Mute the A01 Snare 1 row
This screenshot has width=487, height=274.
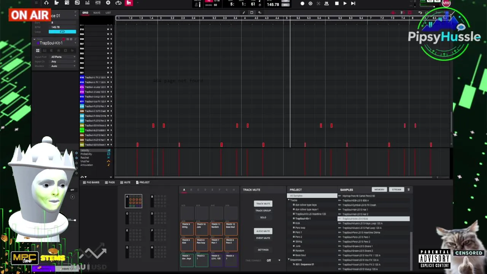(x=108, y=145)
